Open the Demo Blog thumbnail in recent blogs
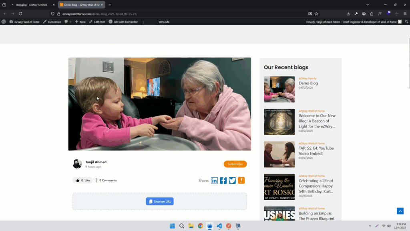The height and width of the screenshot is (231, 410). click(x=279, y=89)
